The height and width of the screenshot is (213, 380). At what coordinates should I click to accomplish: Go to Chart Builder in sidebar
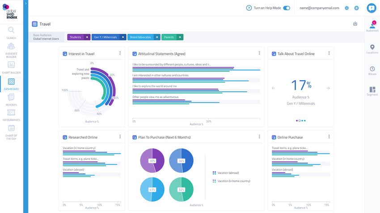click(x=11, y=65)
